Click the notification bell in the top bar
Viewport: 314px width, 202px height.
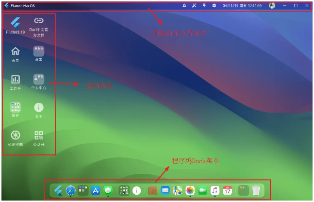point(184,6)
